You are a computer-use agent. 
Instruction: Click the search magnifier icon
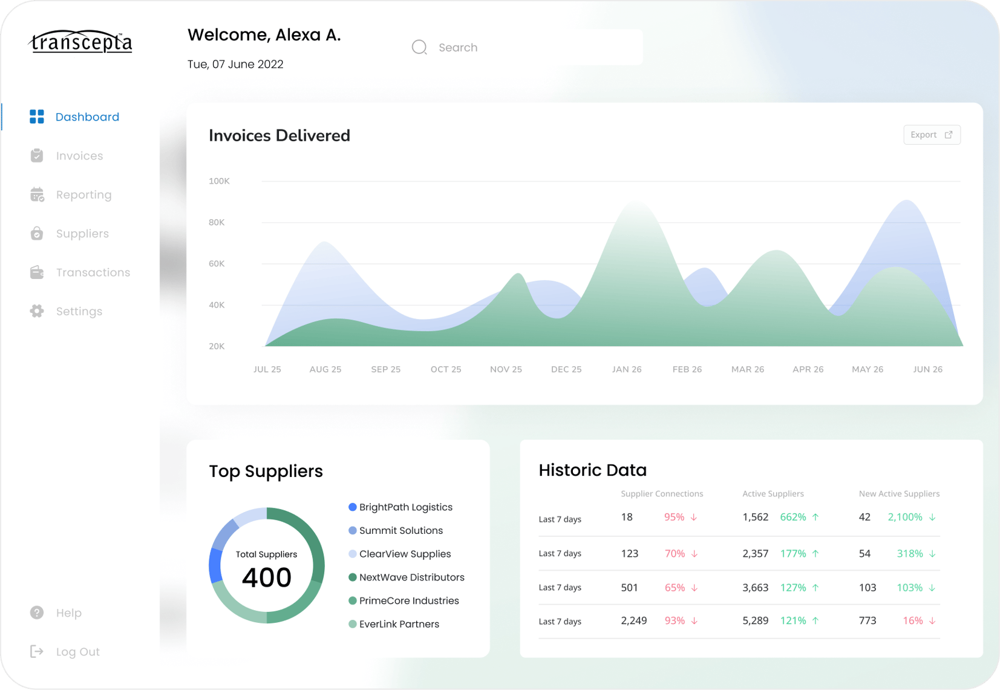click(x=419, y=47)
